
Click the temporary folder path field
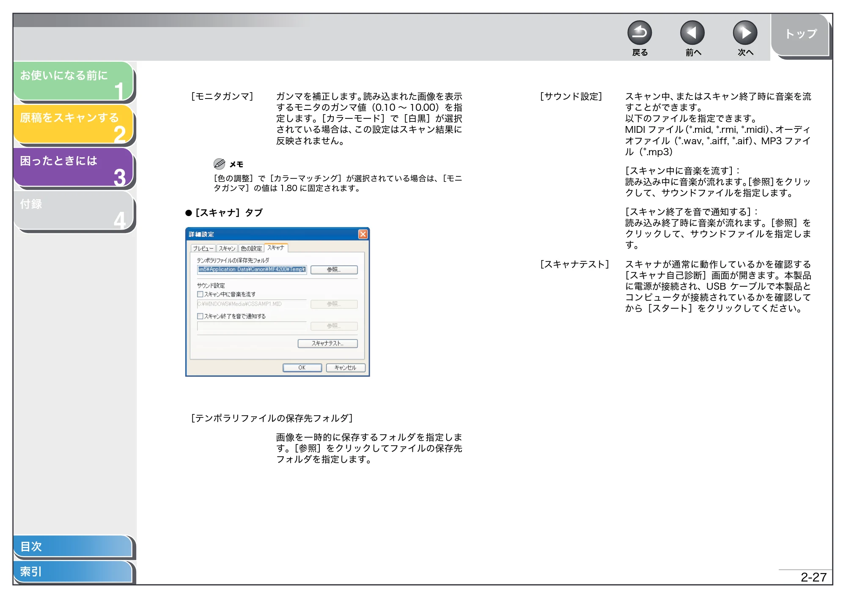(x=252, y=269)
